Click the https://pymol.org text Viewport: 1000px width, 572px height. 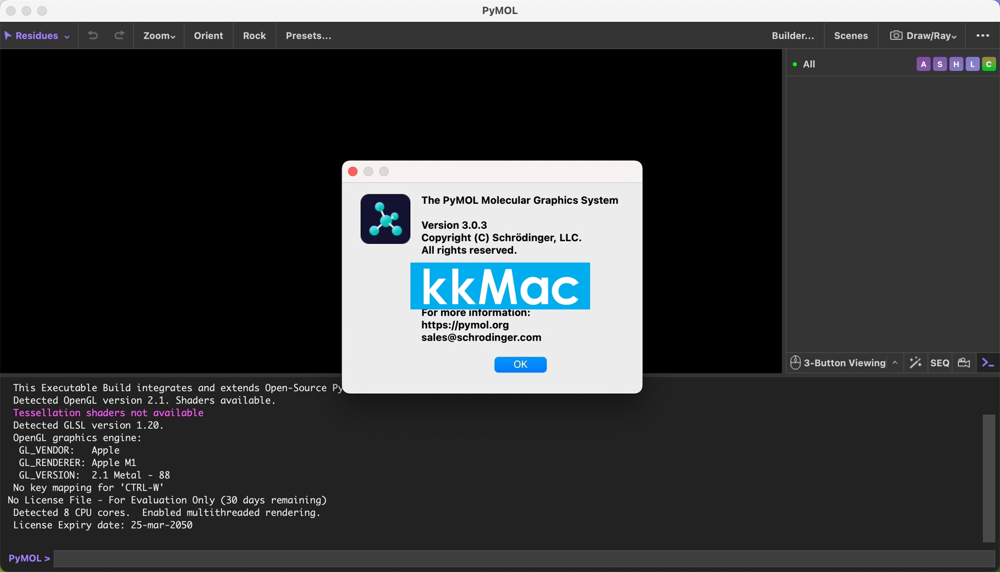465,325
